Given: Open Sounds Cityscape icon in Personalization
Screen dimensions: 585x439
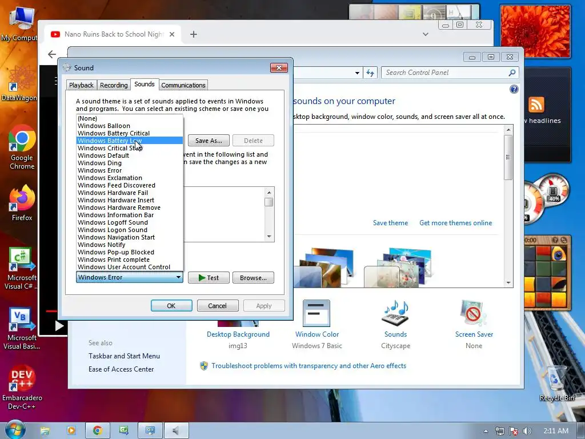Looking at the screenshot, I should (x=395, y=324).
